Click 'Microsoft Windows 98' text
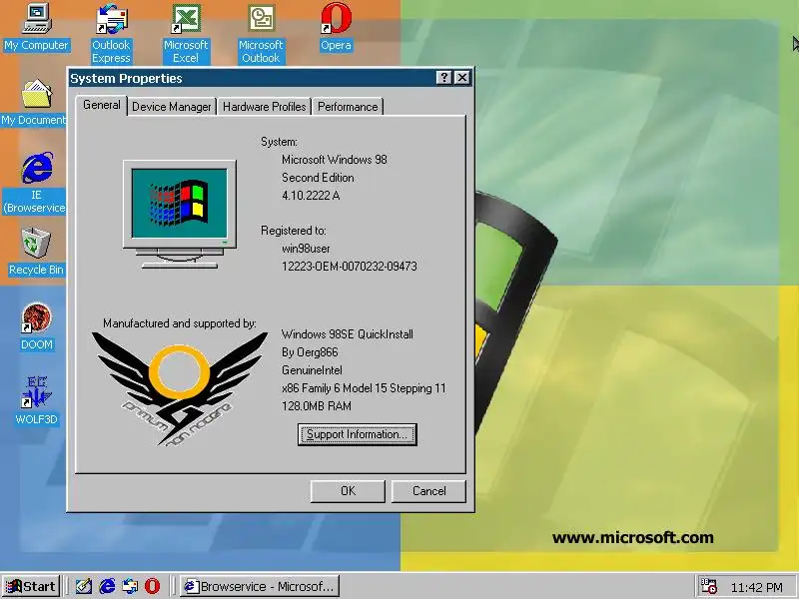The height and width of the screenshot is (599, 799). click(x=335, y=160)
